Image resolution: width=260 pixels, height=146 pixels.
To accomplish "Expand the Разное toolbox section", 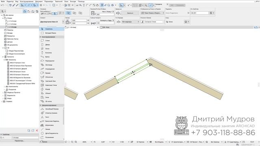I will click(41, 142).
